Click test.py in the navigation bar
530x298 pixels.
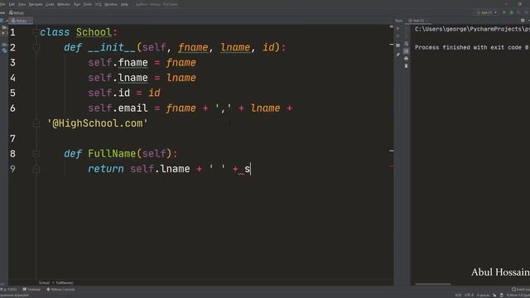17,13
